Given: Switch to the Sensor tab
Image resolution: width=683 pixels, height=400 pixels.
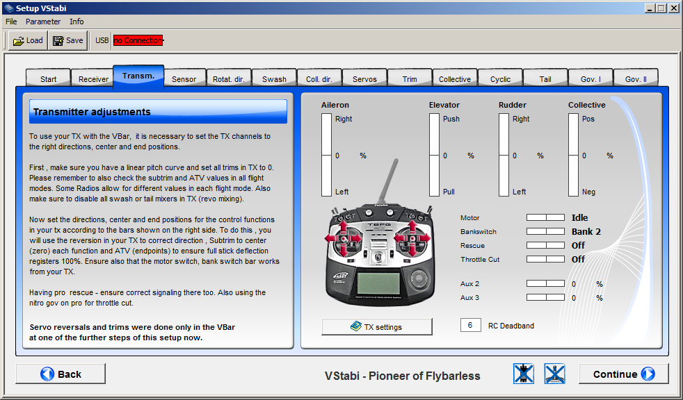Looking at the screenshot, I should coord(184,78).
